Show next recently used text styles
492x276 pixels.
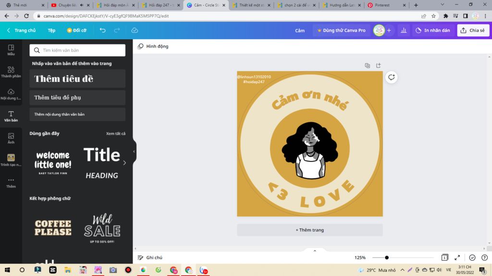(x=124, y=163)
